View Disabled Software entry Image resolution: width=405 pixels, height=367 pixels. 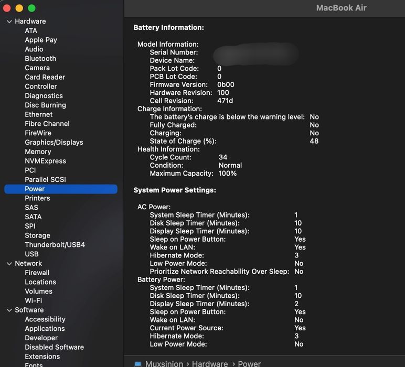click(54, 347)
